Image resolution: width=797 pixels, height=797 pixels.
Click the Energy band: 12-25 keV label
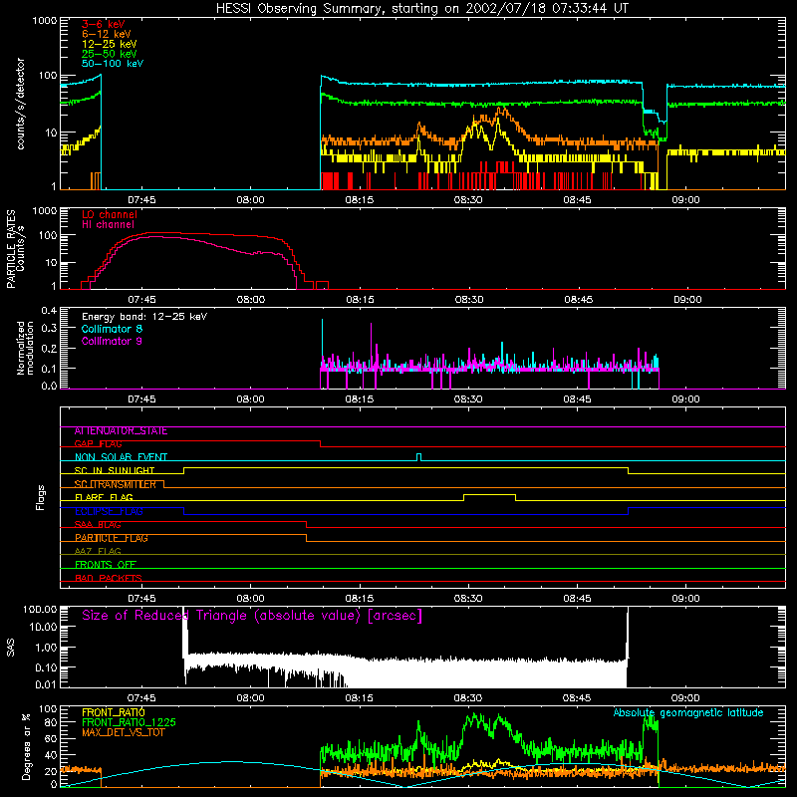(x=144, y=317)
